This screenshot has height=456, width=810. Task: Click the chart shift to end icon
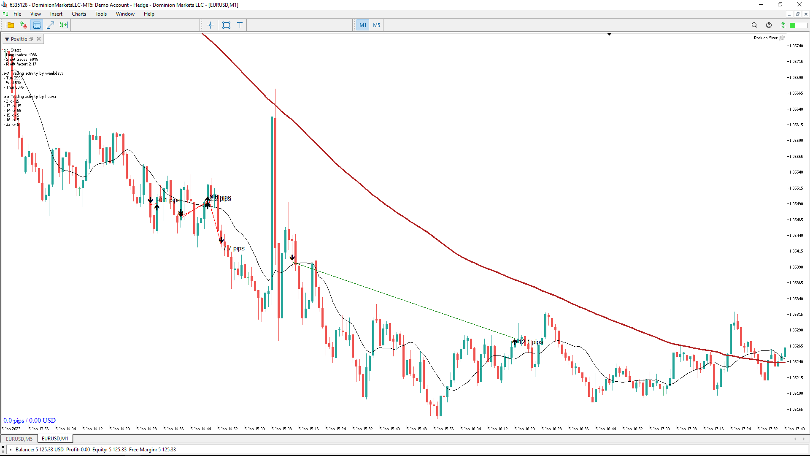tap(64, 25)
